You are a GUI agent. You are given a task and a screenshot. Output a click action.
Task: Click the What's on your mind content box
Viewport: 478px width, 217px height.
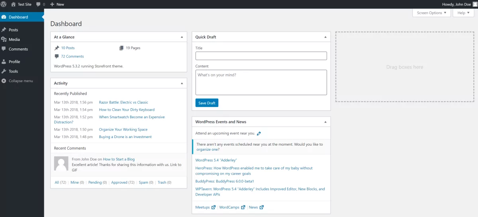coord(261,83)
